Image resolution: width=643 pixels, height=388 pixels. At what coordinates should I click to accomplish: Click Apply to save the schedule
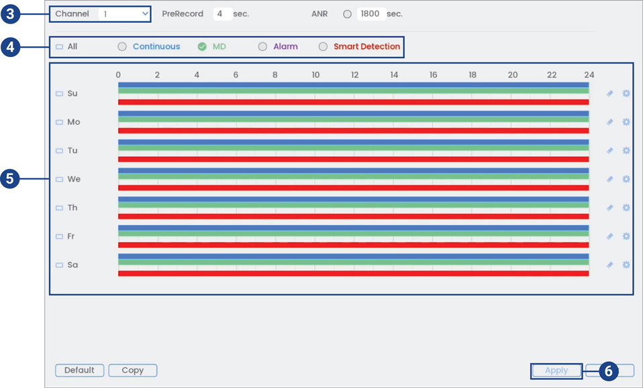point(556,371)
